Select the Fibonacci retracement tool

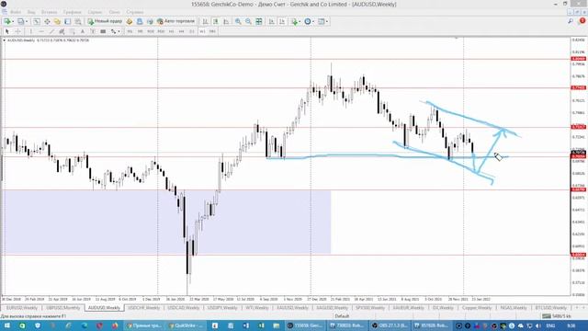[x=72, y=31]
